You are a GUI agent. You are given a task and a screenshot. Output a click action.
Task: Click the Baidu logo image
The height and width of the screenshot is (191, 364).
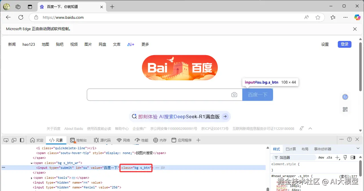coord(180,68)
